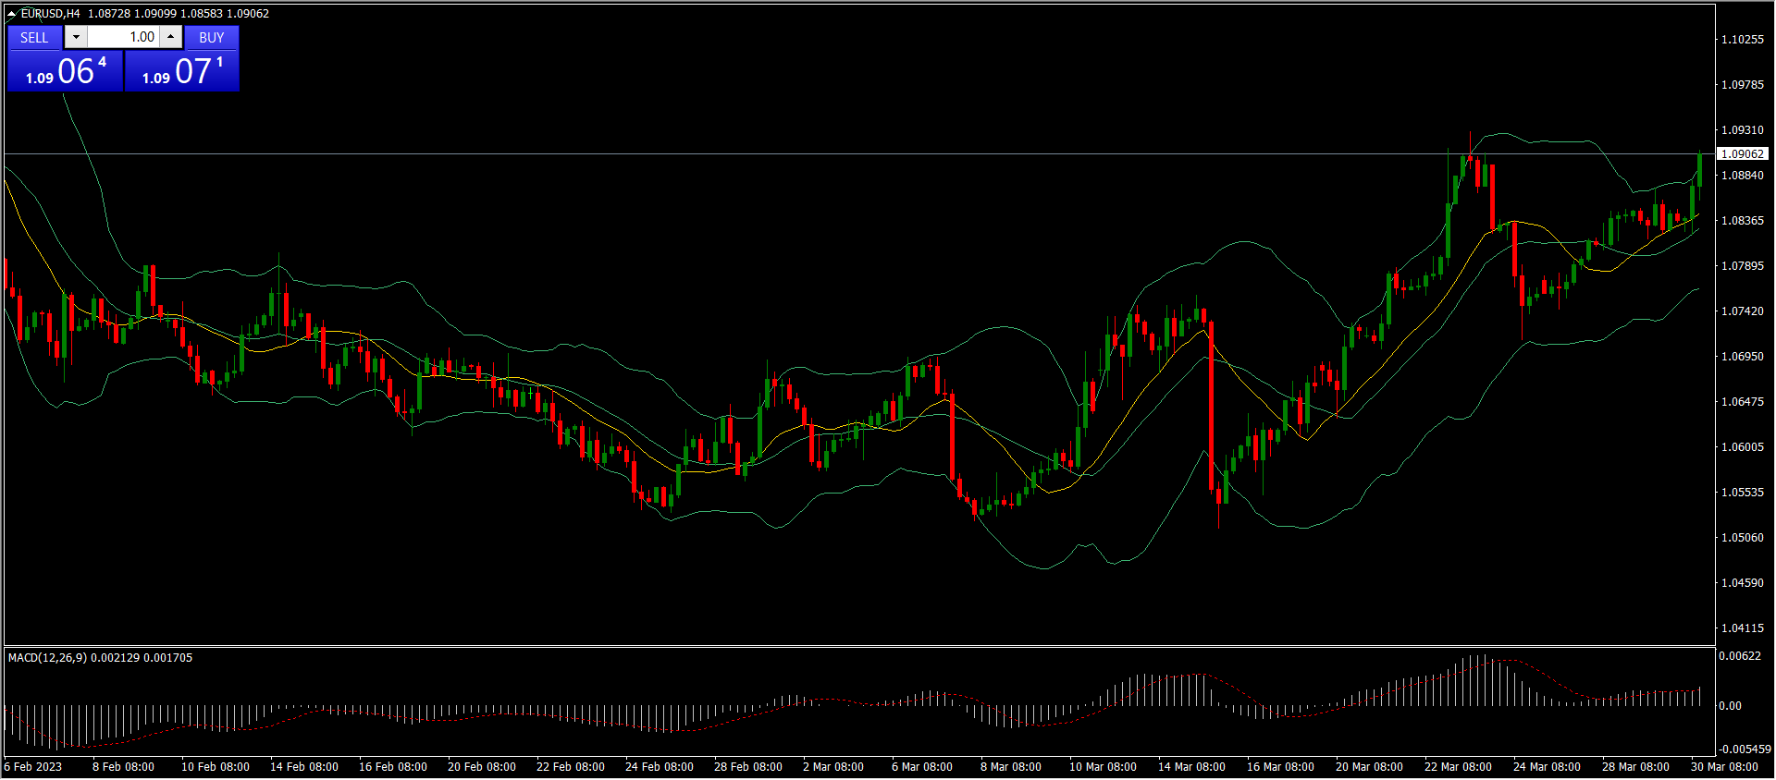
Task: Click the BUY button
Action: [x=212, y=37]
